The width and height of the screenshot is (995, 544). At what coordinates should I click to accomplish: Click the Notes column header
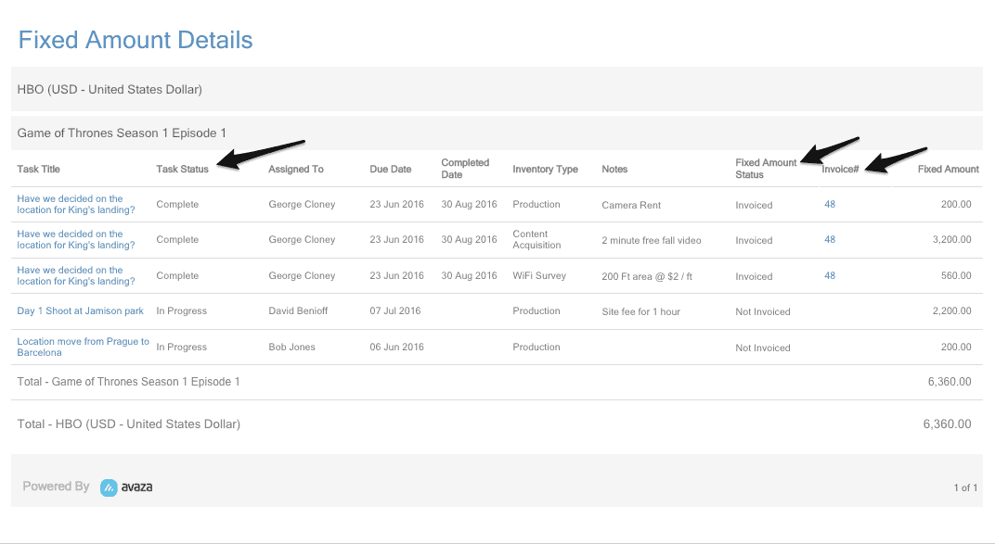[x=614, y=170]
